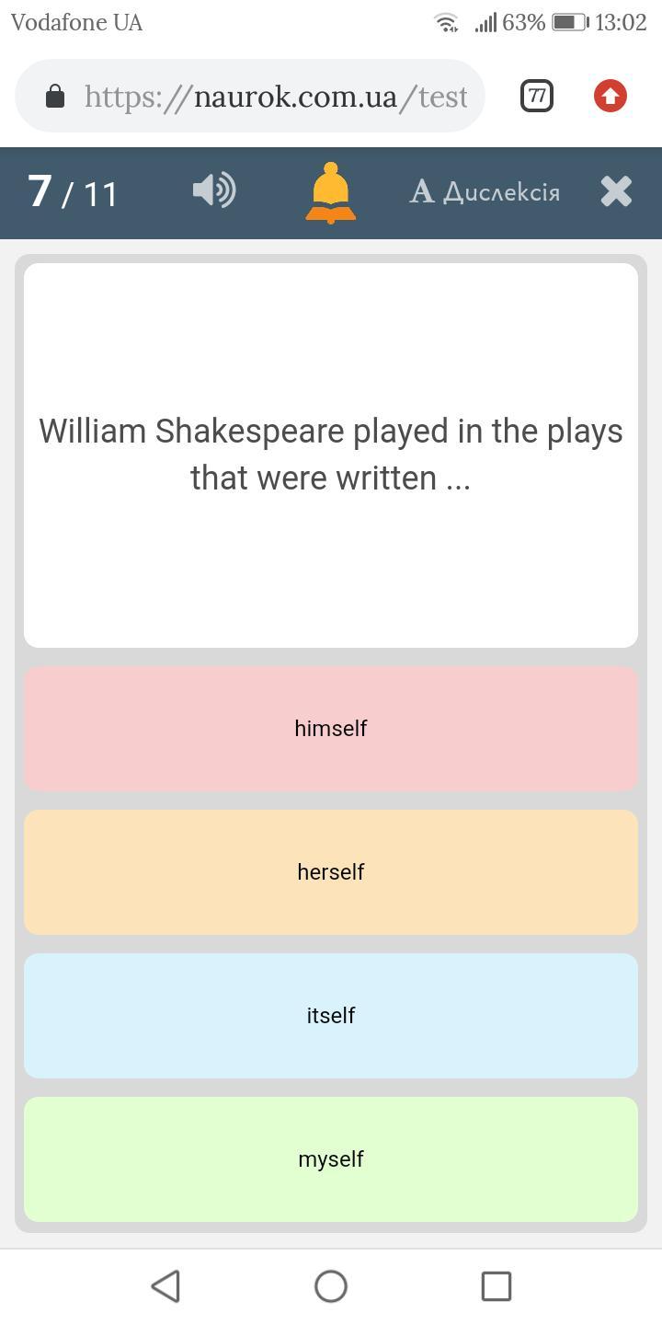Click the naurok.com.ua URL address field

pyautogui.click(x=276, y=96)
